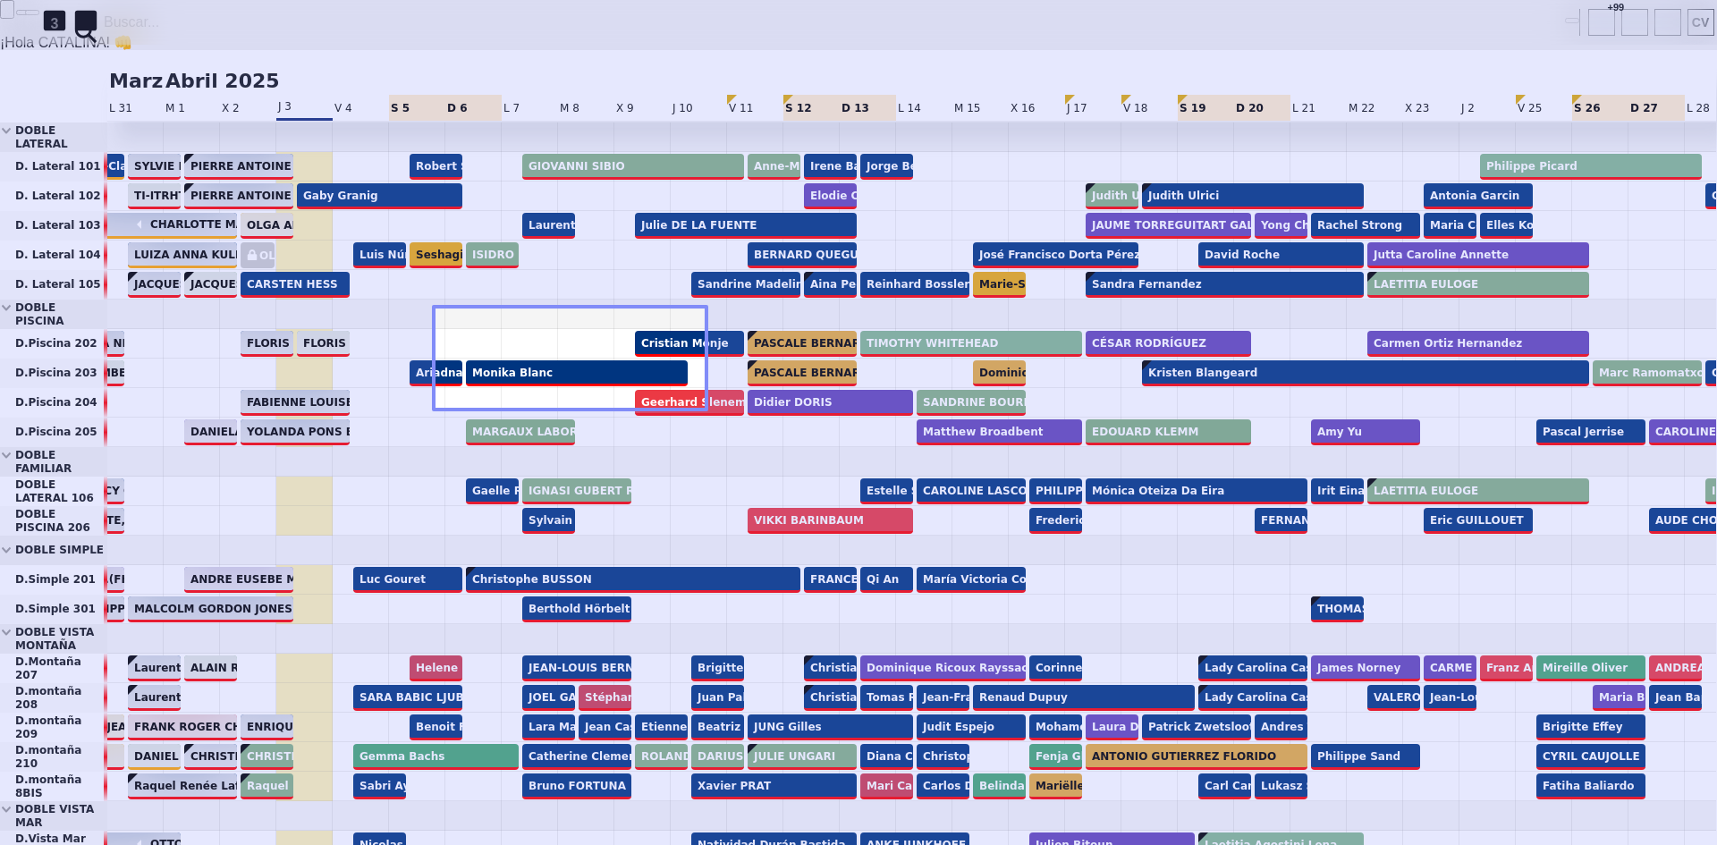This screenshot has width=1717, height=845.
Task: Toggle the small switch beside top-left checkbox
Action: tap(28, 12)
